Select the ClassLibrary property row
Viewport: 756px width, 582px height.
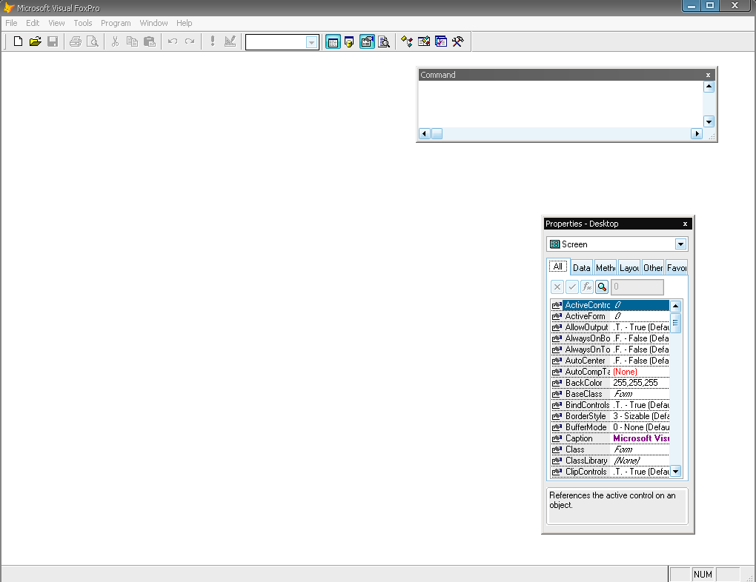pos(611,461)
